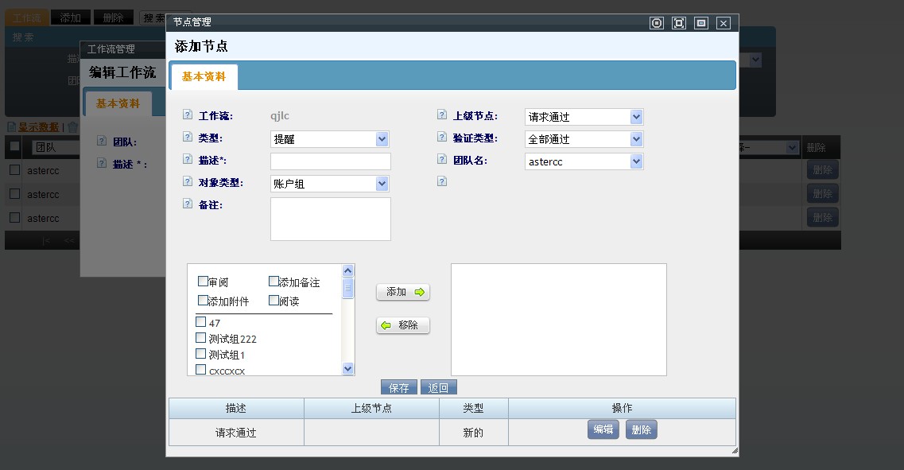Image resolution: width=904 pixels, height=470 pixels.
Task: Click the 描述* text input field
Action: click(331, 161)
